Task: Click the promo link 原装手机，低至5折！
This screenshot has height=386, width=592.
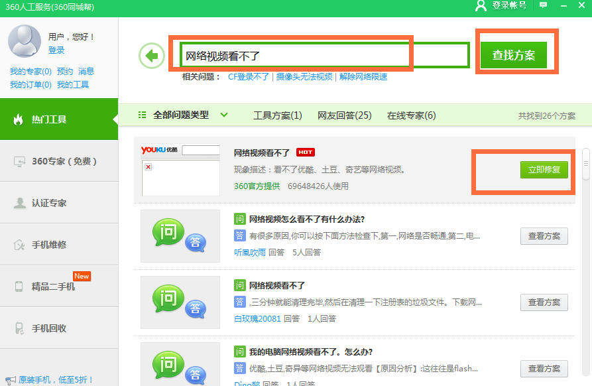Action: click(56, 379)
